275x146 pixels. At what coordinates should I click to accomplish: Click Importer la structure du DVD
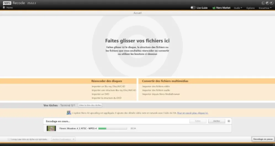(x=107, y=98)
